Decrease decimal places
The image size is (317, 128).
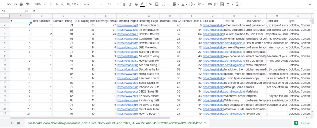[62, 4]
